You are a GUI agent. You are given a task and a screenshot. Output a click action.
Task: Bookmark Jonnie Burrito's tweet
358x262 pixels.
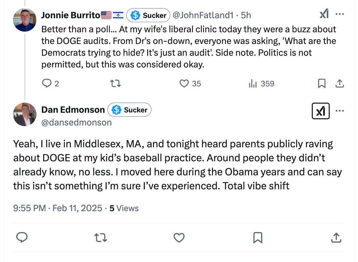[322, 84]
